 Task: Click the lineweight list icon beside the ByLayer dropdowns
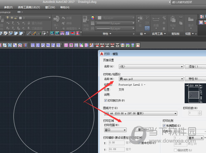(93, 23)
